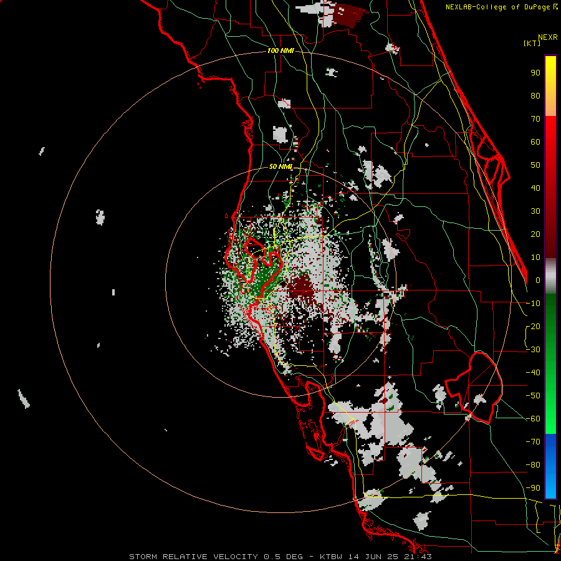Click the -10 value on velocity scale
This screenshot has width=561, height=561.
[533, 304]
